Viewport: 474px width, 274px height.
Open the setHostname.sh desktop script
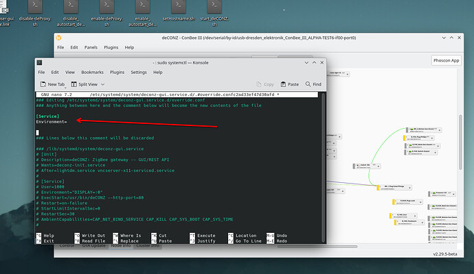tap(179, 12)
